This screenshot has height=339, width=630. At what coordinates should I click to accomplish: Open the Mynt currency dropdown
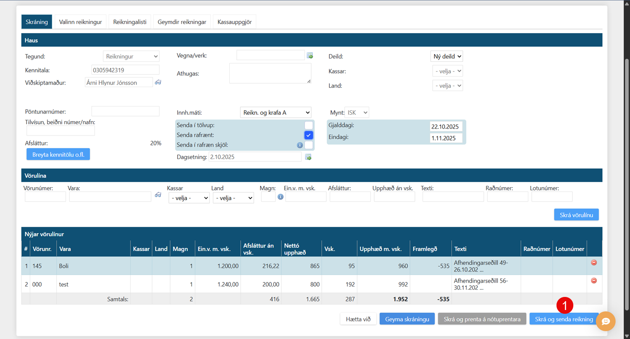357,112
